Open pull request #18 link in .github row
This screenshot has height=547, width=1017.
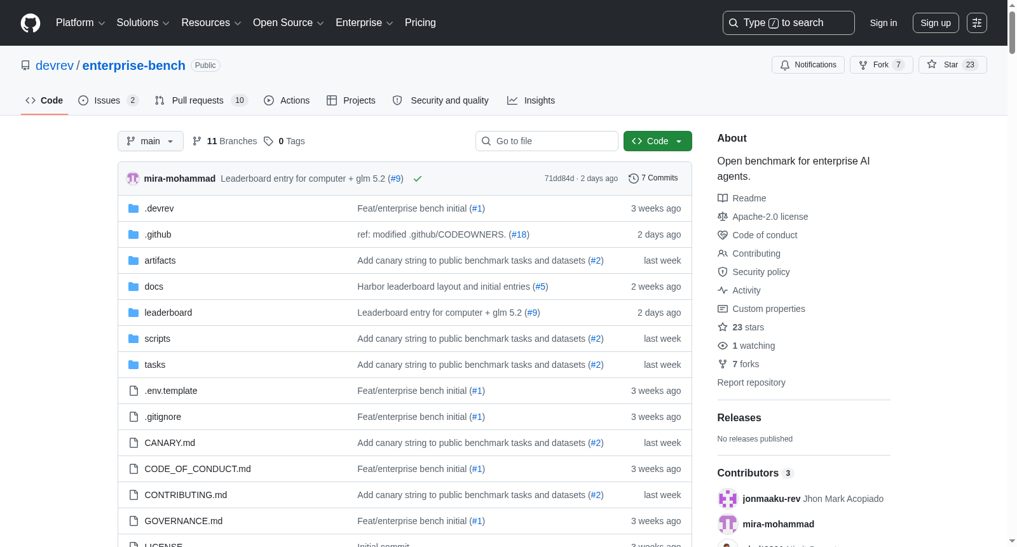pyautogui.click(x=519, y=234)
